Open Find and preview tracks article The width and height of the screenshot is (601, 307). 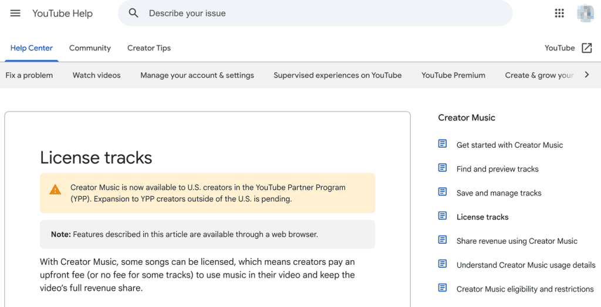pyautogui.click(x=498, y=169)
